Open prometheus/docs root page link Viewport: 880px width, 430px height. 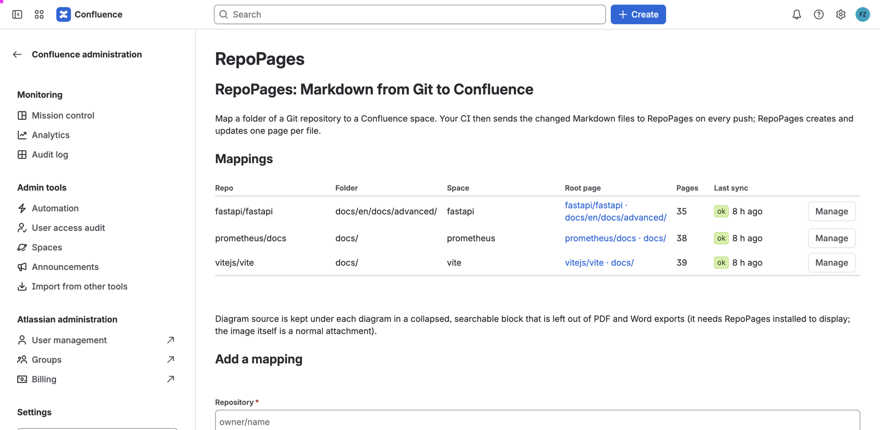(615, 238)
